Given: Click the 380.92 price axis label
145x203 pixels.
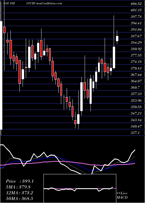Looking at the screenshot, I should click(x=136, y=49).
